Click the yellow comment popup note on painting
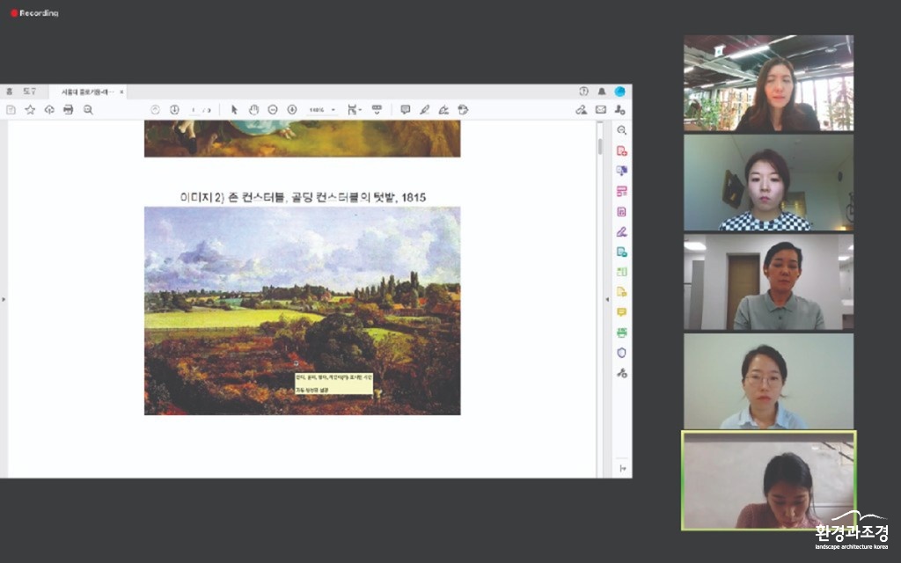The image size is (901, 563). [333, 384]
